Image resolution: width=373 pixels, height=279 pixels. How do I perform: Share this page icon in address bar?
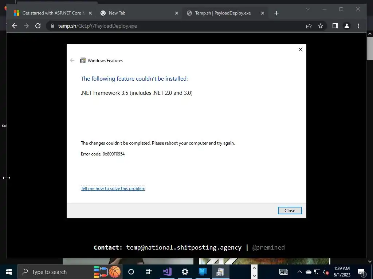(x=309, y=26)
